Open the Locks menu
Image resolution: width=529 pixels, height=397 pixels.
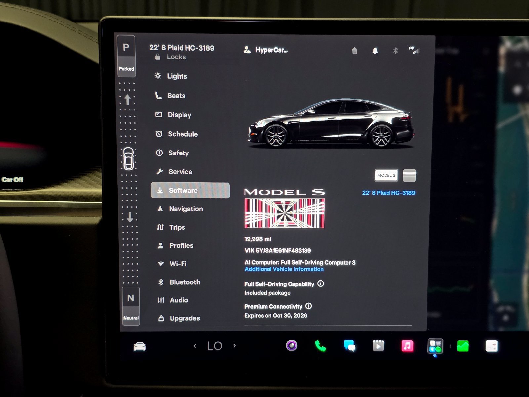pyautogui.click(x=171, y=57)
